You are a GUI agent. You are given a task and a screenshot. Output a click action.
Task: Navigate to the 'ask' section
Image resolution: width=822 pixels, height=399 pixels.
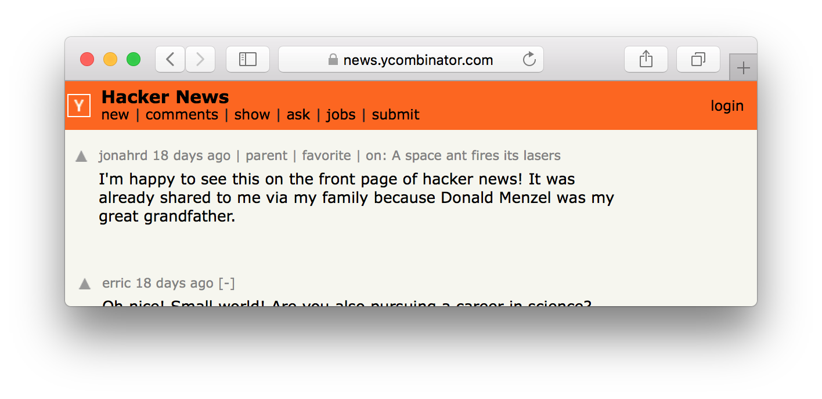tap(298, 115)
